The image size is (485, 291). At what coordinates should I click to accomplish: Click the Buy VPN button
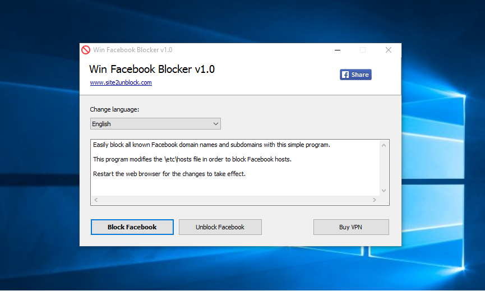351,227
